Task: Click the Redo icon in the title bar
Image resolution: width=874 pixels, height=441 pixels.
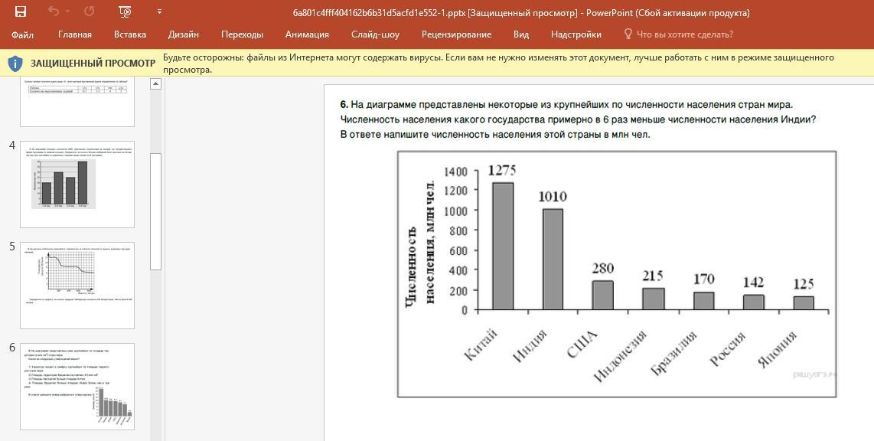Action: point(90,11)
